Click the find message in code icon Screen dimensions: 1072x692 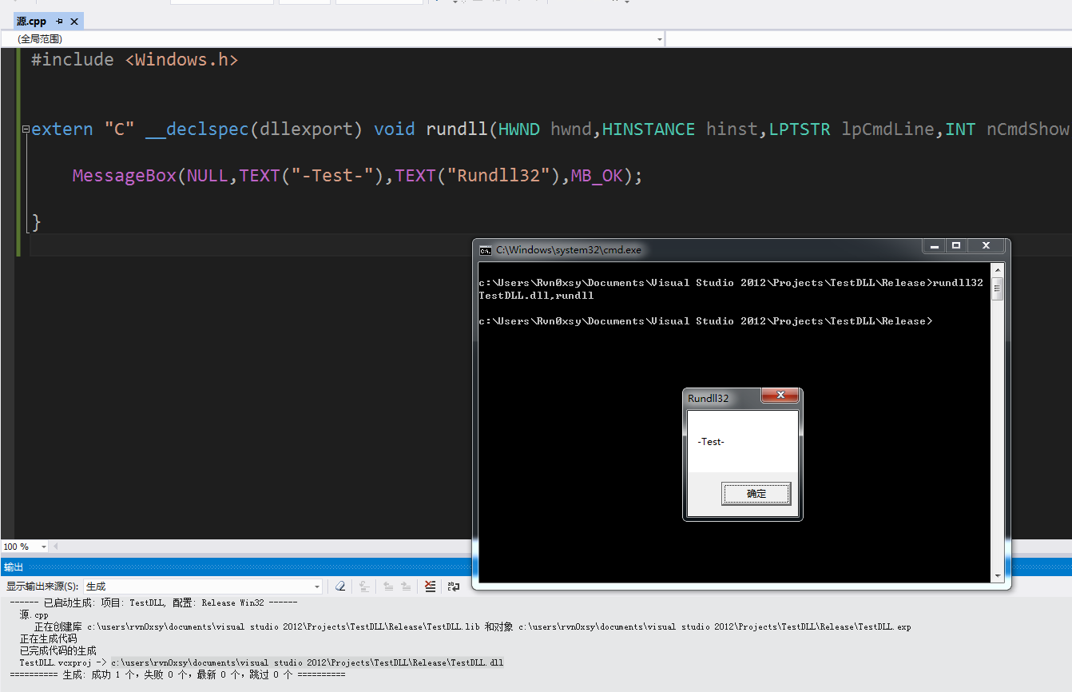coord(364,587)
